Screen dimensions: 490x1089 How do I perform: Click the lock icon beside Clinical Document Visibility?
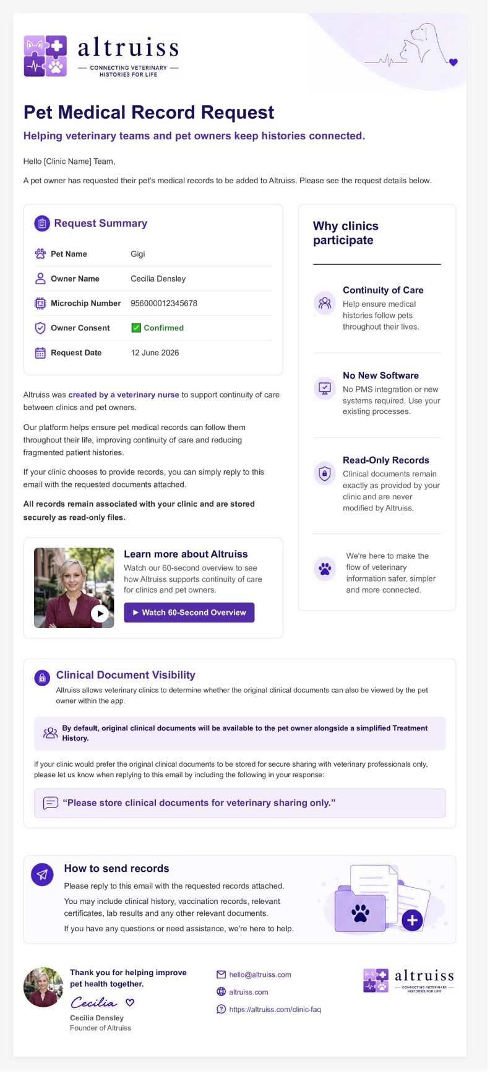coord(42,678)
